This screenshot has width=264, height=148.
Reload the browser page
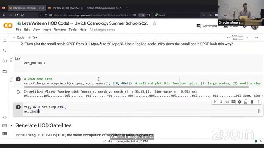[x=16, y=15]
